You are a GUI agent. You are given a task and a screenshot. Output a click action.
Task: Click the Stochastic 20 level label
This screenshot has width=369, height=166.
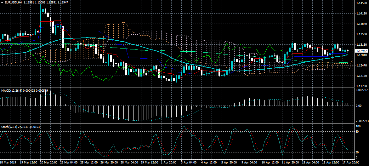[x=357, y=152]
